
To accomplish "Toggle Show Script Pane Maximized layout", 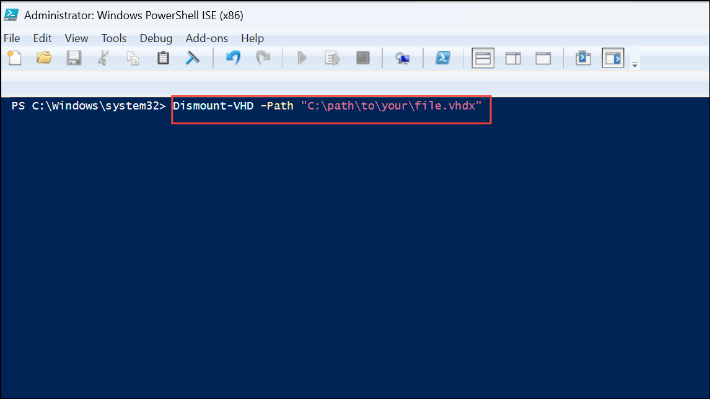I will [543, 58].
